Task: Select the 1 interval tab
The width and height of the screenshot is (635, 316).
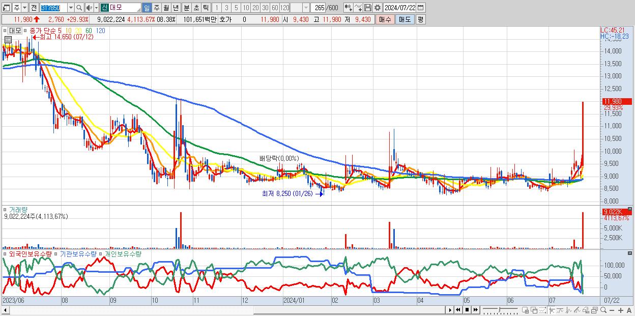Action: (217, 8)
